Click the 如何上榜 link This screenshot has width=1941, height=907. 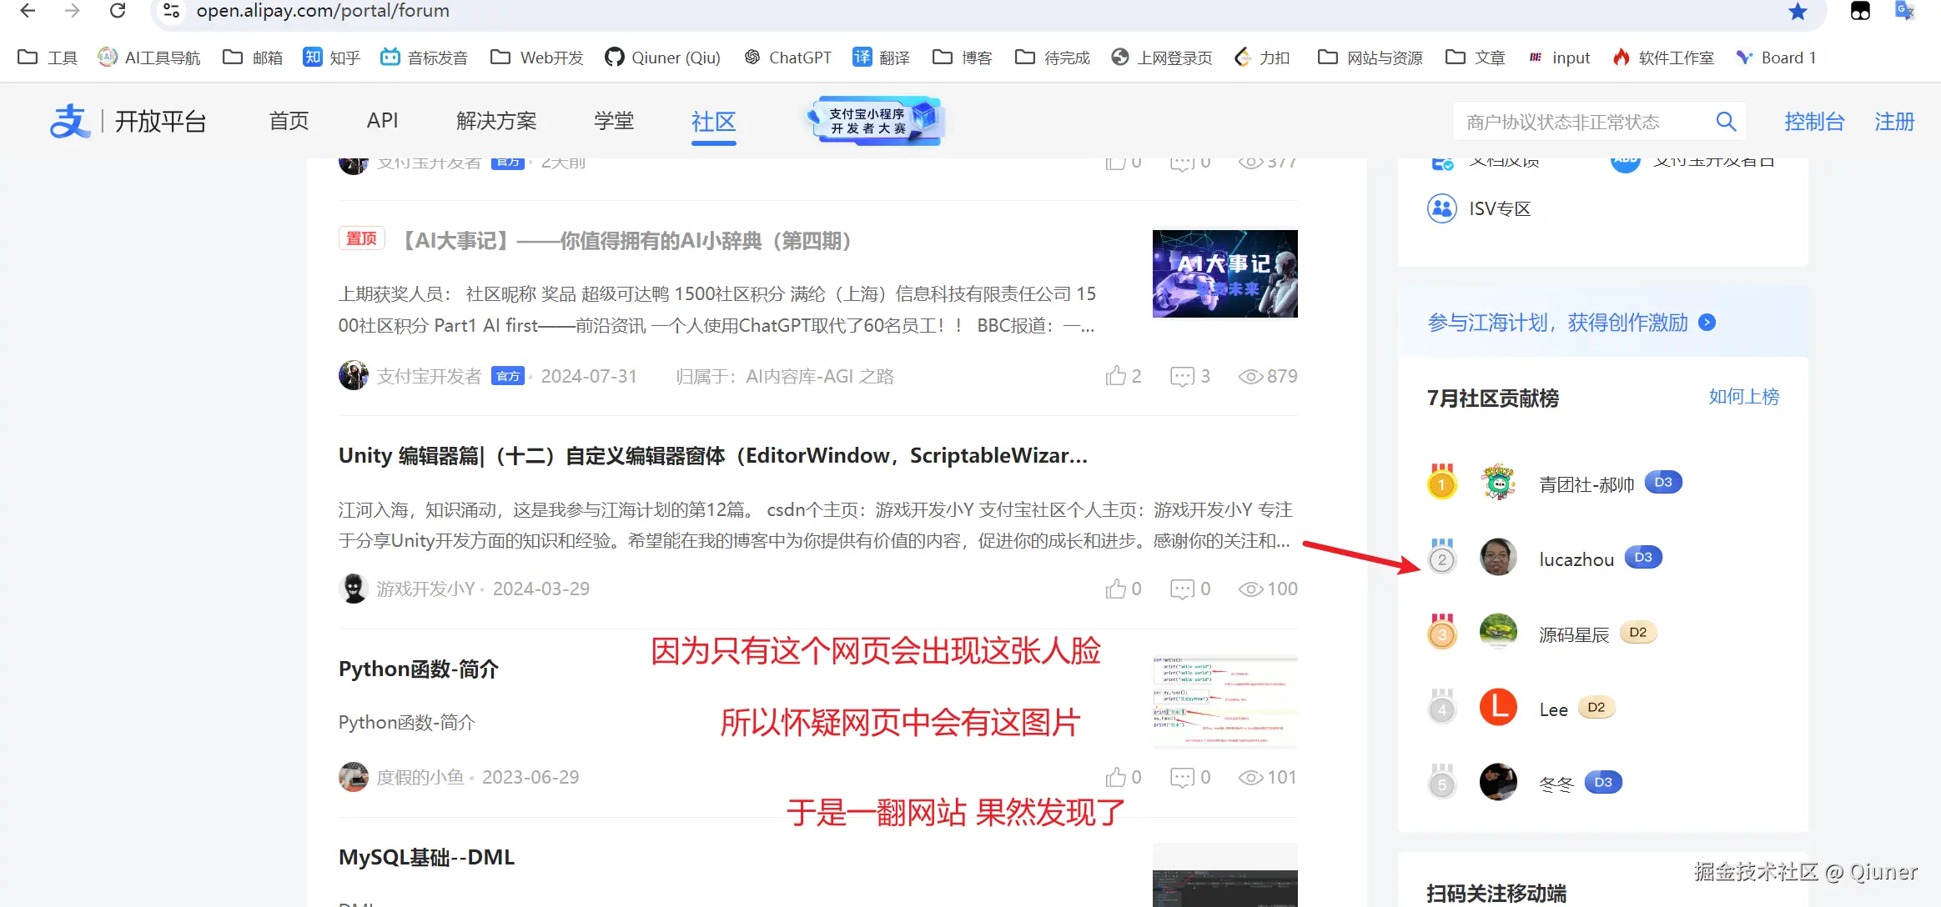pos(1743,397)
